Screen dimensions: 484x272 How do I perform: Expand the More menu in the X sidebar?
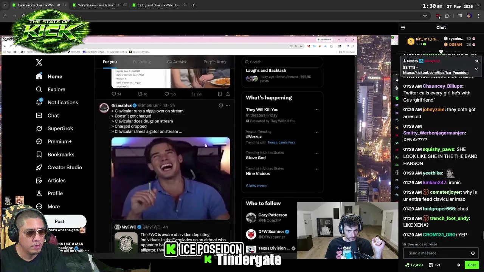tap(48, 207)
